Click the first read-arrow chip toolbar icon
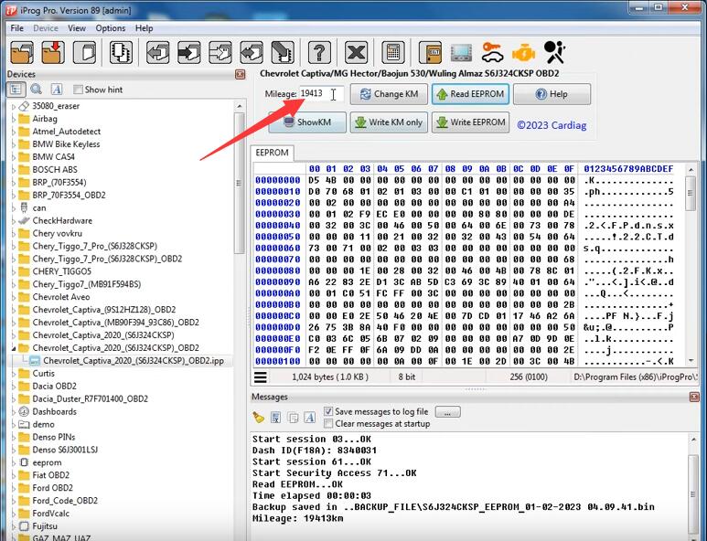 [158, 52]
